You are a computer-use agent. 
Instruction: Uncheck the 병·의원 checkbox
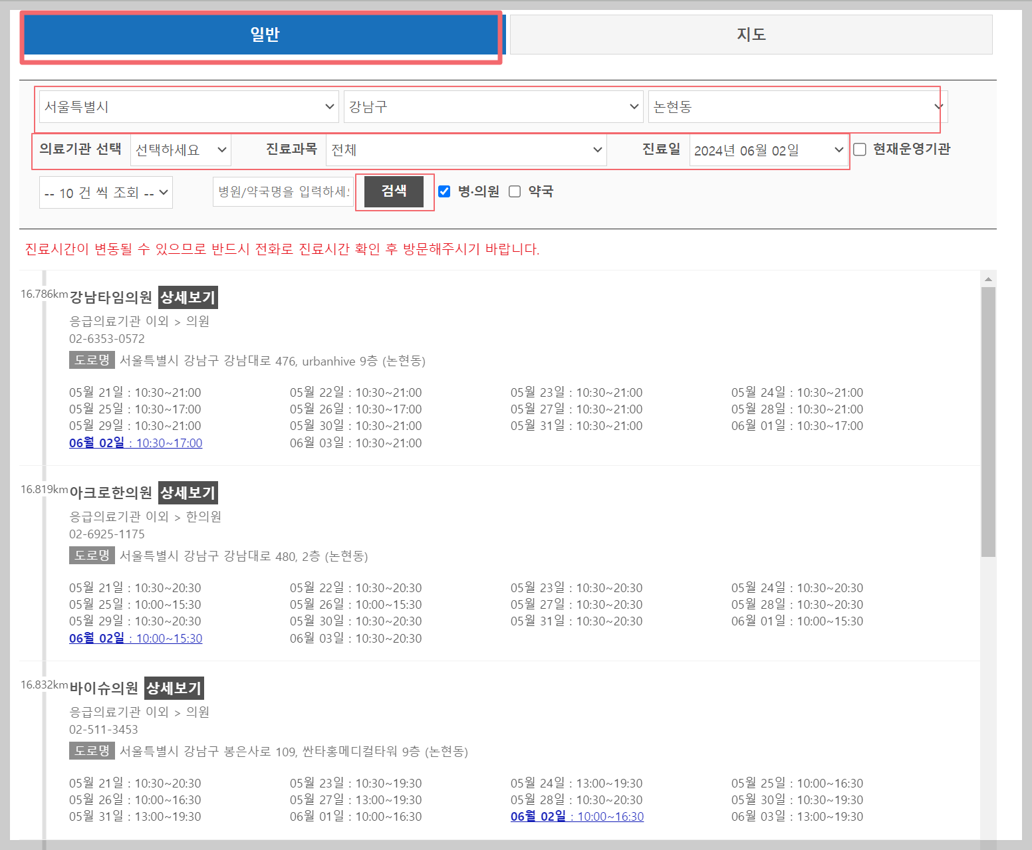[444, 191]
